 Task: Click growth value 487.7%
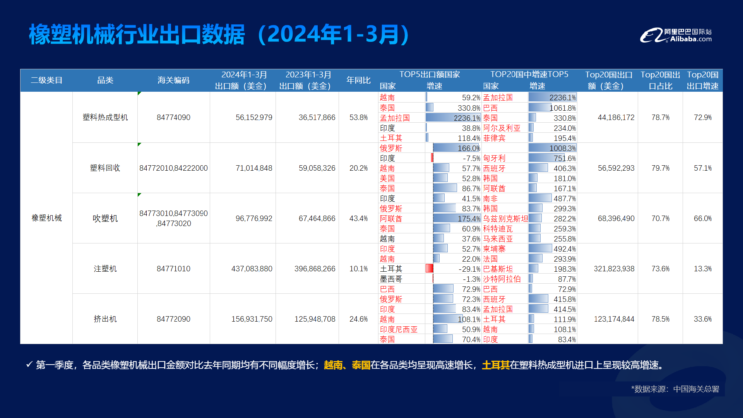[x=565, y=199]
